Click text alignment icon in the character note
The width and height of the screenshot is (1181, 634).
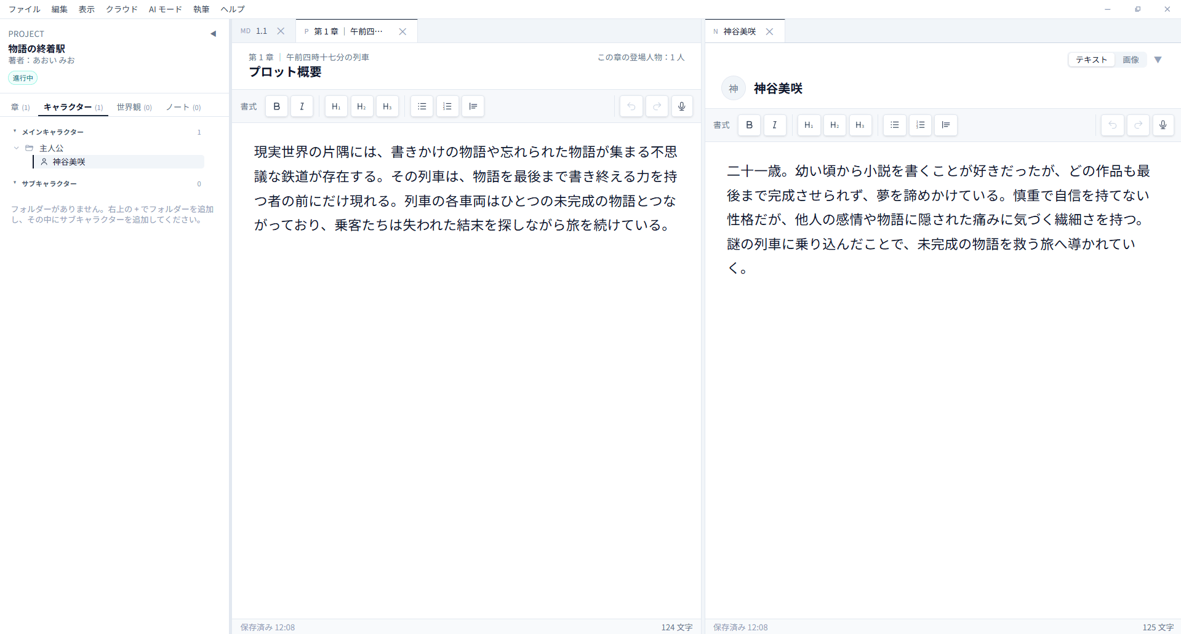click(x=946, y=125)
